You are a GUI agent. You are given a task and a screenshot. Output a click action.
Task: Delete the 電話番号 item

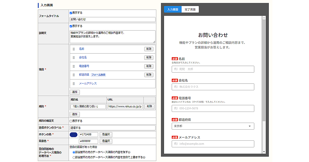pyautogui.click(x=149, y=66)
